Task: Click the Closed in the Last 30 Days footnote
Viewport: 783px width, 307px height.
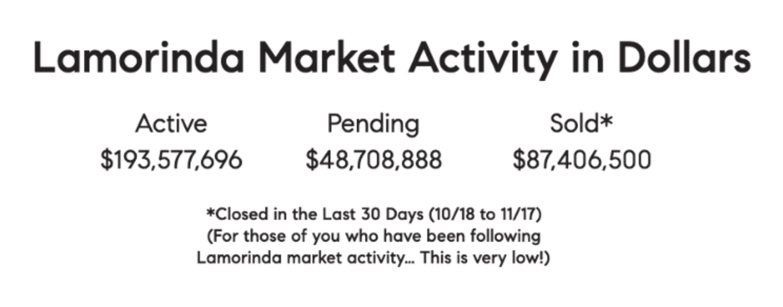Action: [374, 214]
